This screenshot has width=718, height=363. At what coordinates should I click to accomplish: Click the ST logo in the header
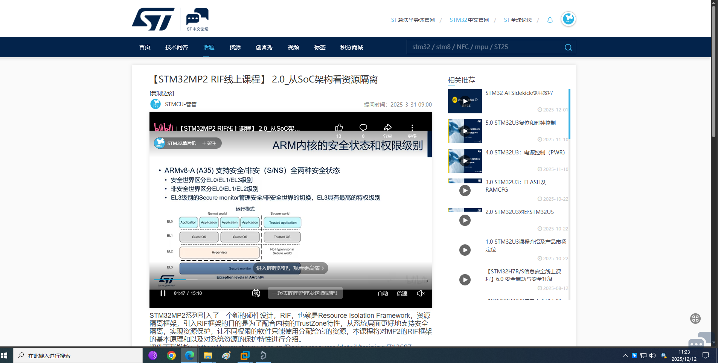[153, 19]
